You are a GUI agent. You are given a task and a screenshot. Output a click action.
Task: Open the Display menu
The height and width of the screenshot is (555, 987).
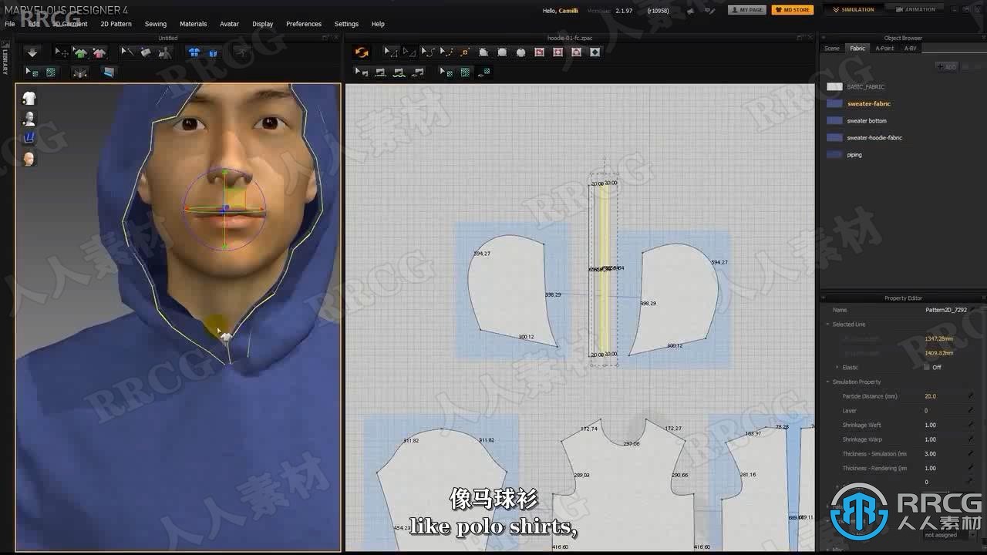262,24
